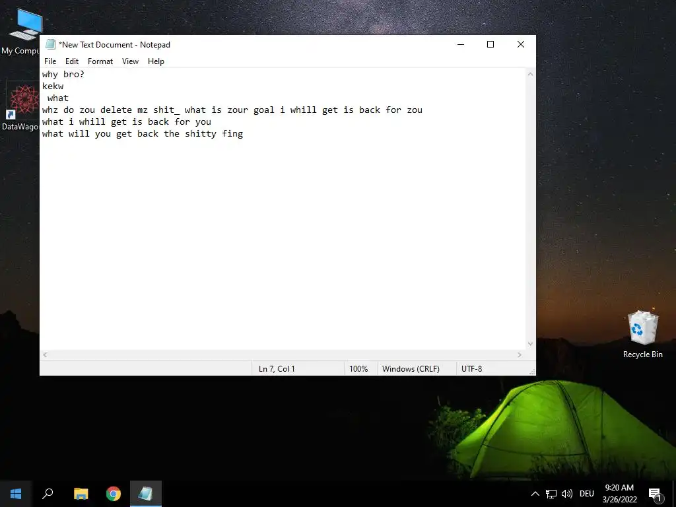This screenshot has height=507, width=676.
Task: Open the Format menu
Action: click(100, 61)
